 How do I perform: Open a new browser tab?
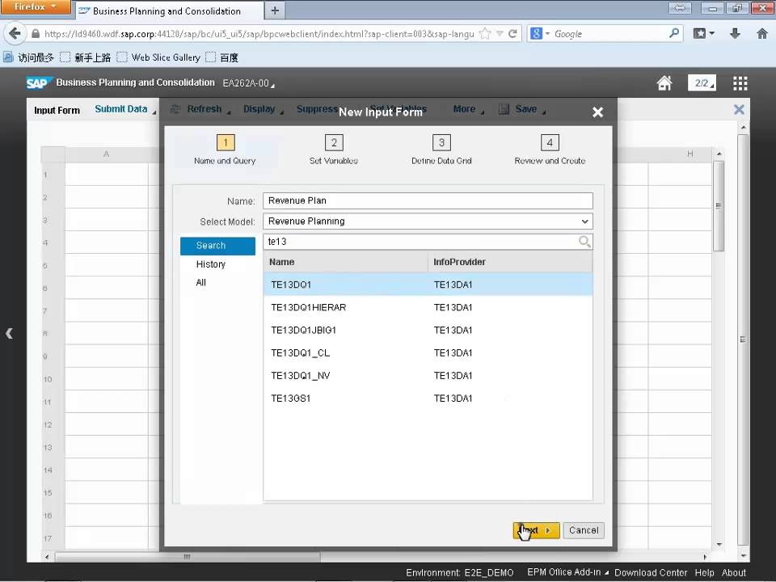click(275, 11)
